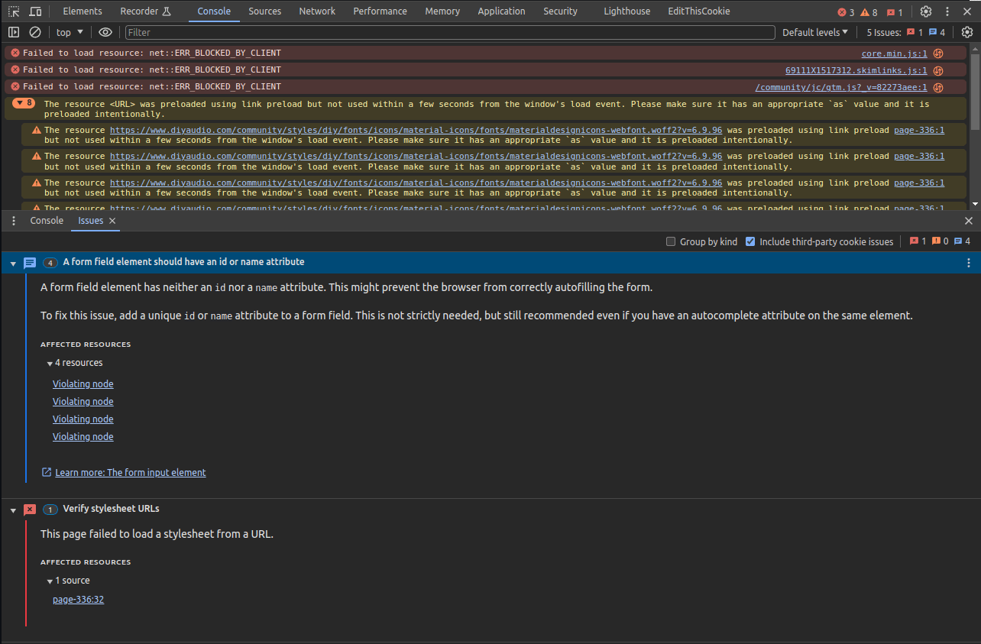Open the Performance tab

coord(380,11)
